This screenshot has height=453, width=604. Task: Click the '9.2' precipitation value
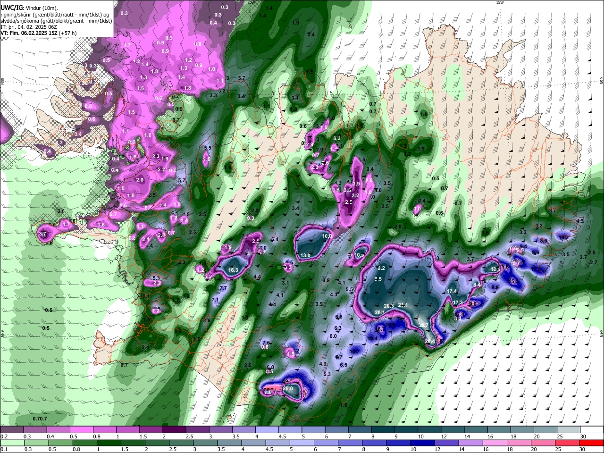[382, 268]
